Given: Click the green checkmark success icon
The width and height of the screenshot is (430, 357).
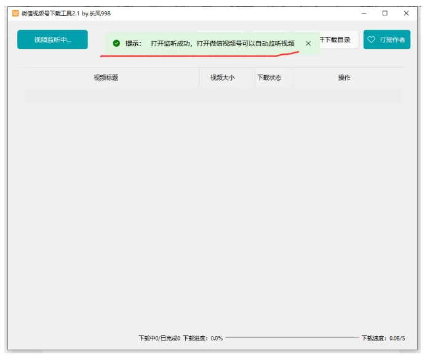Looking at the screenshot, I should point(116,44).
